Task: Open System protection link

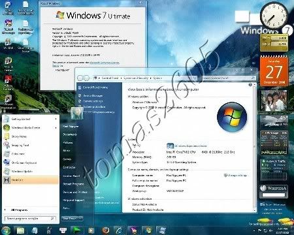Action: click(94, 107)
